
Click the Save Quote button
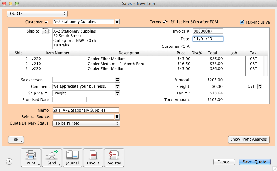[x=255, y=162]
